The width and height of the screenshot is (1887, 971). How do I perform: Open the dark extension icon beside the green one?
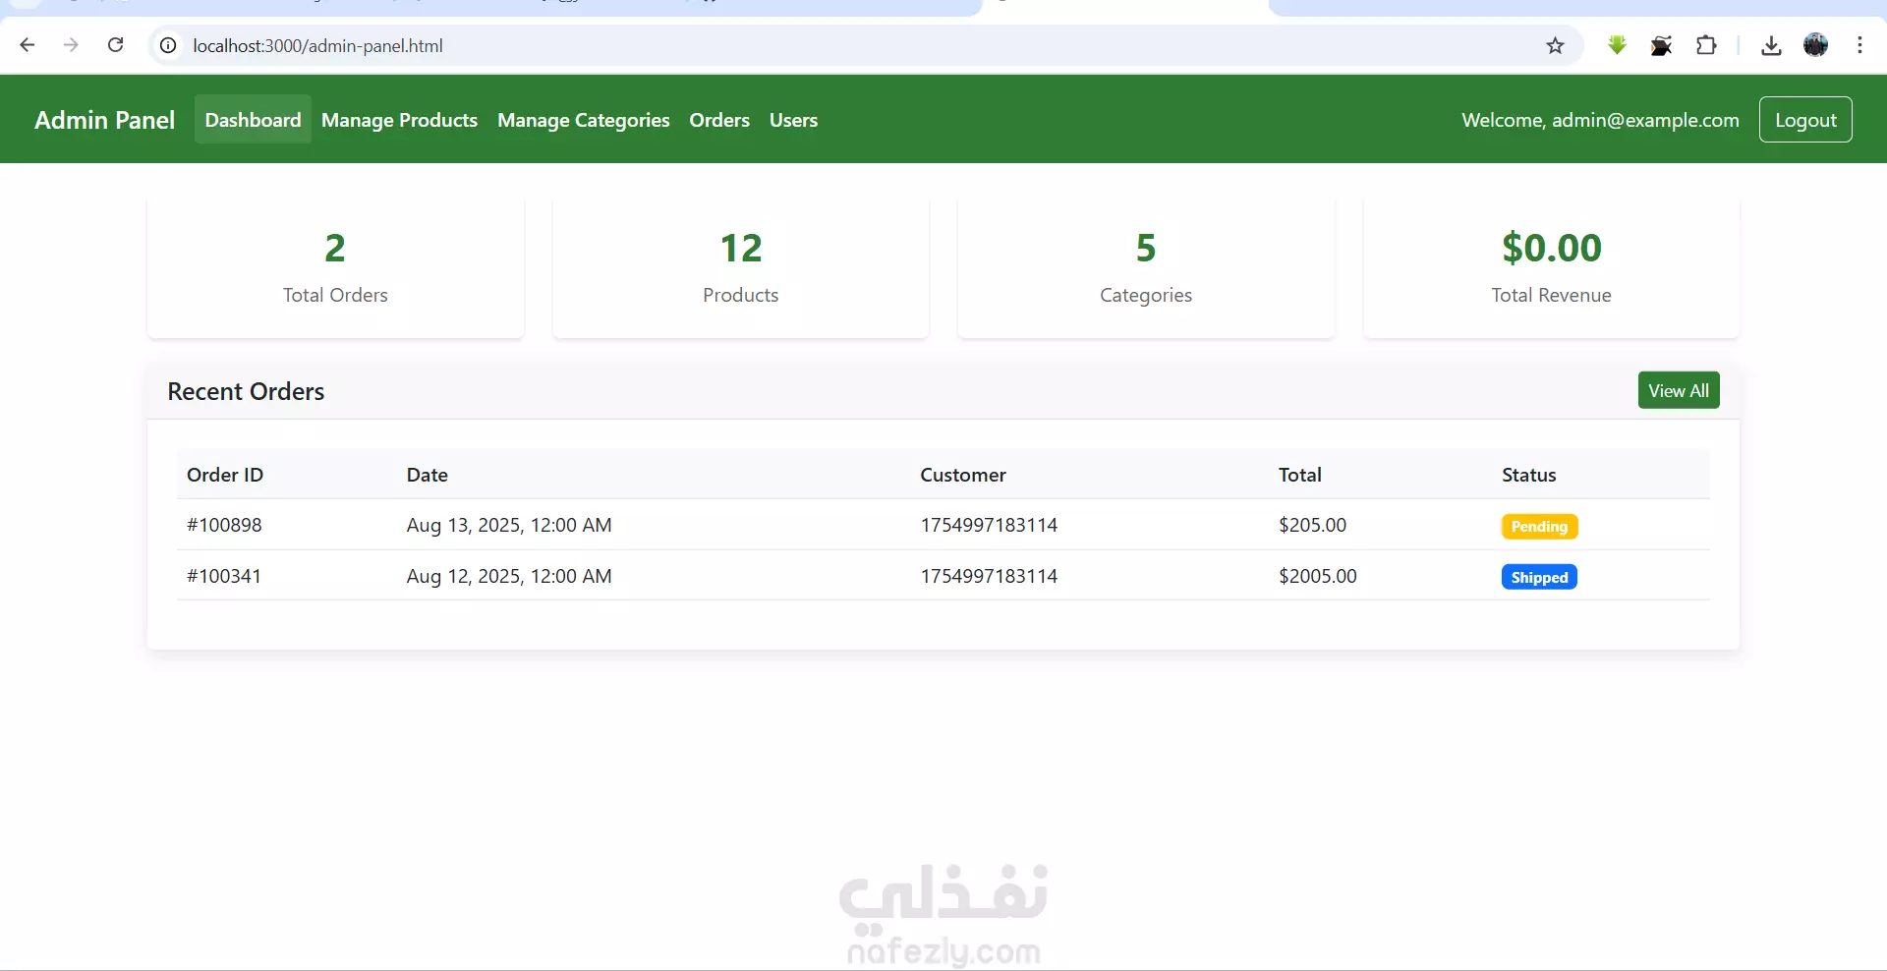tap(1661, 45)
